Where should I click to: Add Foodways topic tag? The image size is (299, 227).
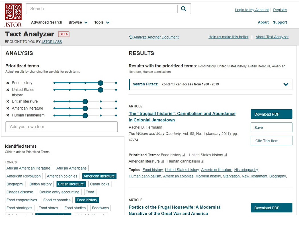101,208
